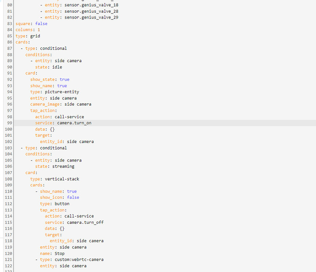Click the text sensor.genius_valve_28

91,11
